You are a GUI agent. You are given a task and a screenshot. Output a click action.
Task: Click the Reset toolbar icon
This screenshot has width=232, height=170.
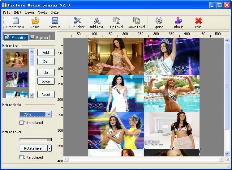(x=35, y=21)
